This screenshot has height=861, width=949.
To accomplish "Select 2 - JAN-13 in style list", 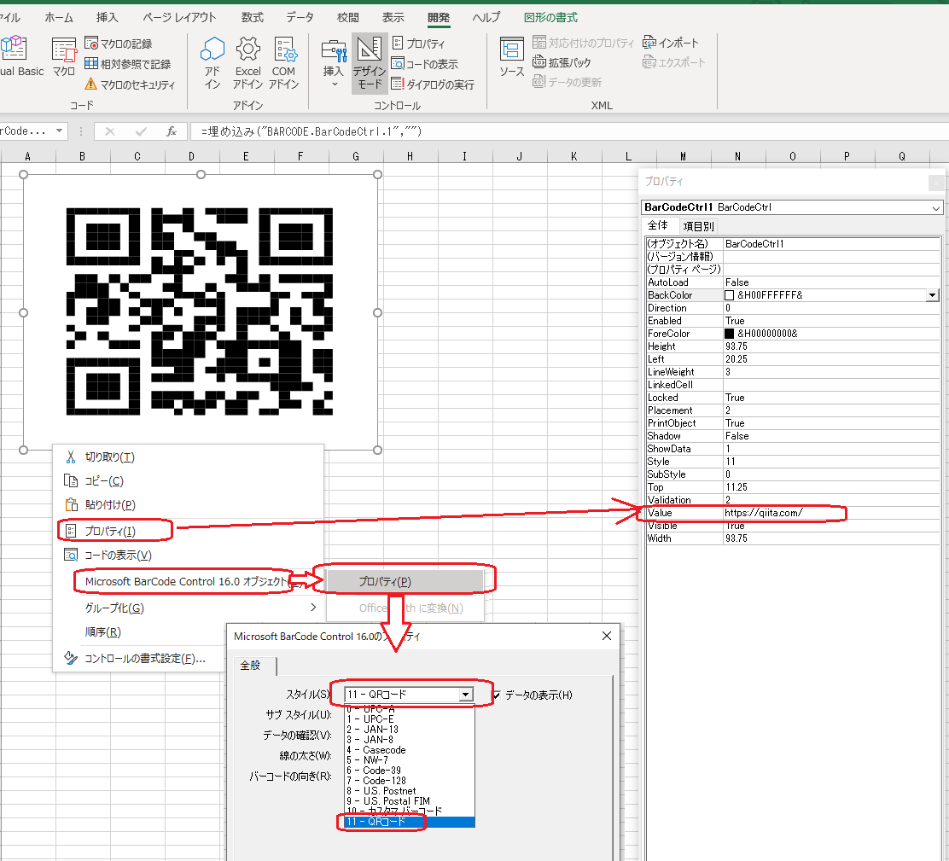I will tap(410, 729).
